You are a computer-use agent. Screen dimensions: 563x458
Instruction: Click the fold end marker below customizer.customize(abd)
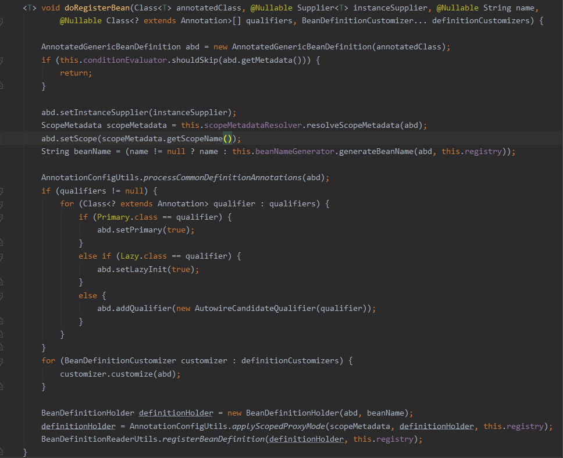click(x=1, y=387)
